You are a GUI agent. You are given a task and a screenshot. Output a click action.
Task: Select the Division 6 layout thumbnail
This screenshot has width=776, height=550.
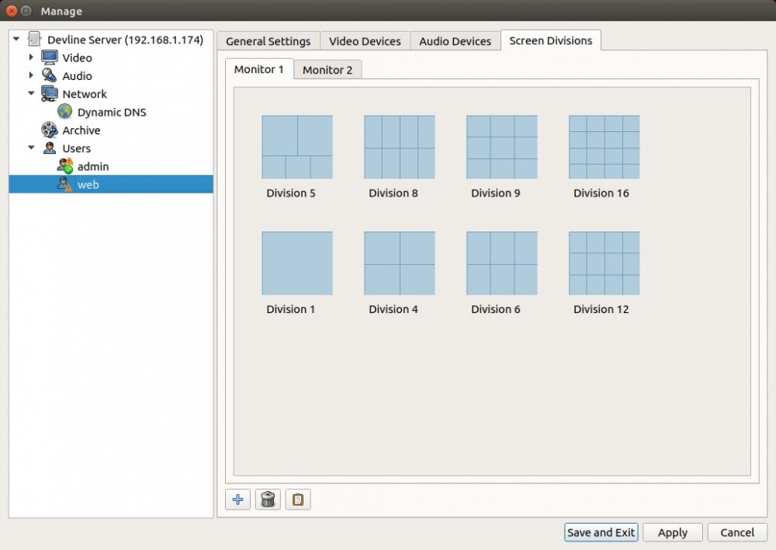502,263
